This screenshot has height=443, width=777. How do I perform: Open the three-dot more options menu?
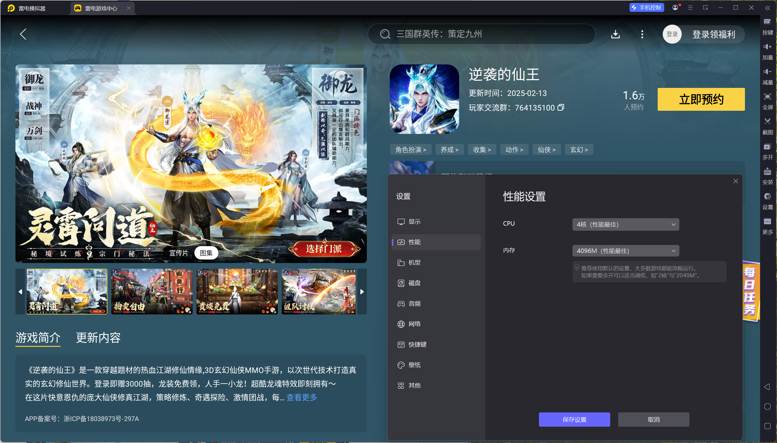(x=642, y=34)
